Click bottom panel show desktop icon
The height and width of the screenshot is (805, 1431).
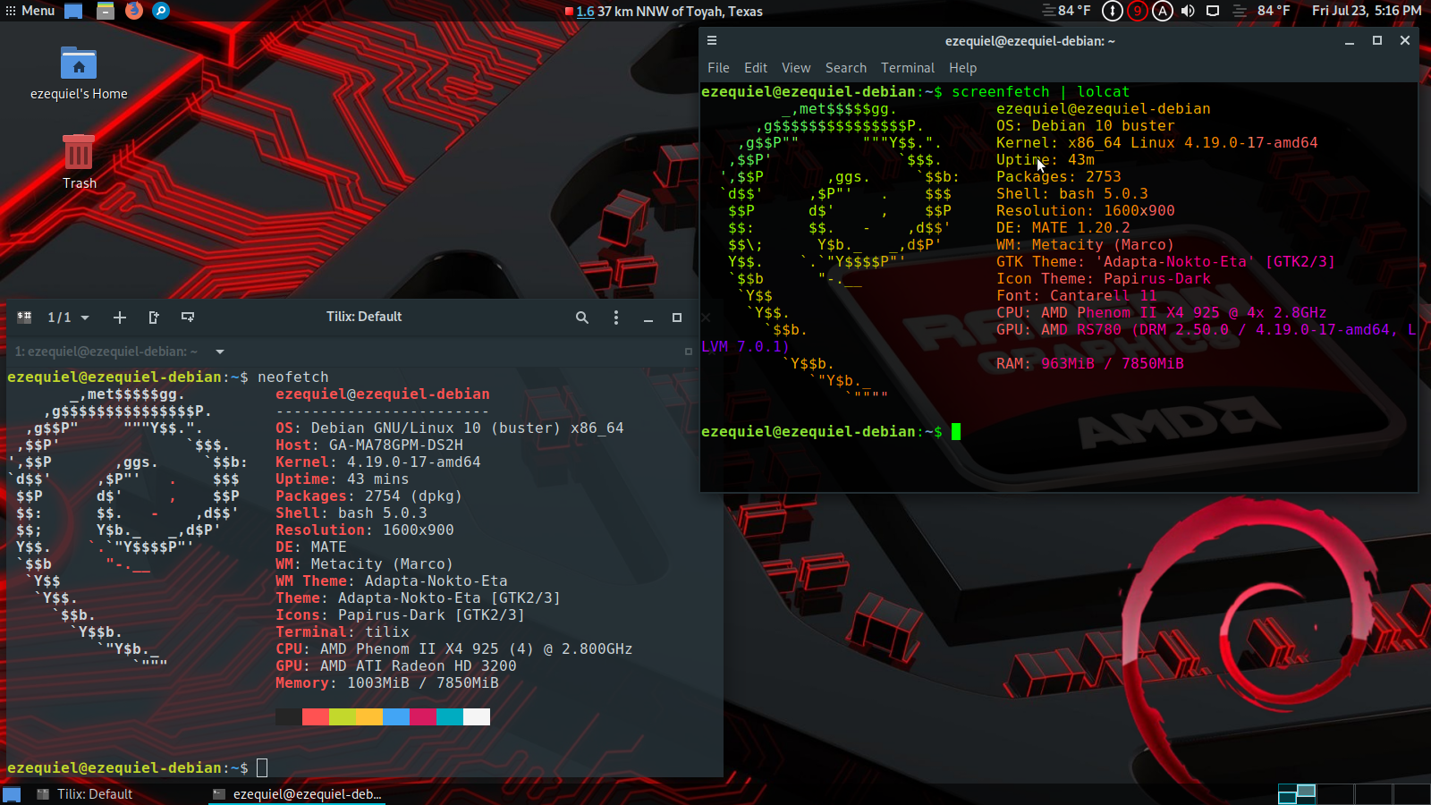tap(12, 794)
